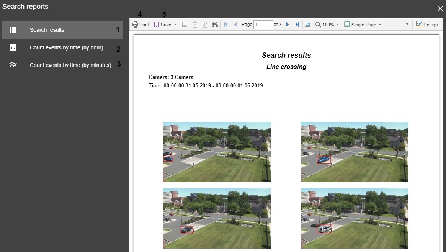Jump to the last page
The height and width of the screenshot is (252, 446).
coord(297,25)
